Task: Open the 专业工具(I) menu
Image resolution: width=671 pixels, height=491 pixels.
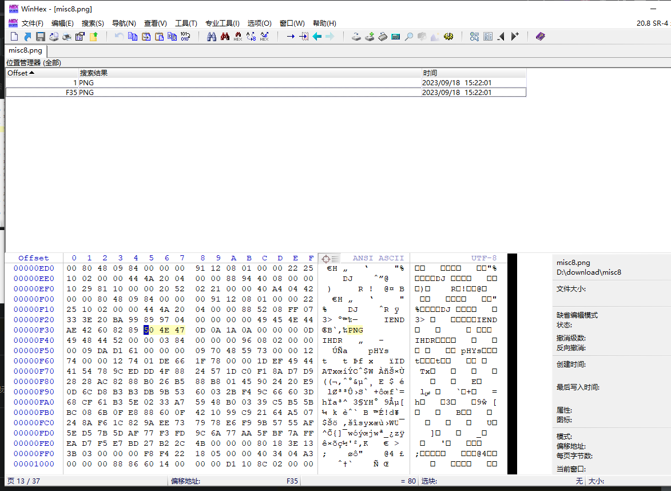Action: [223, 23]
